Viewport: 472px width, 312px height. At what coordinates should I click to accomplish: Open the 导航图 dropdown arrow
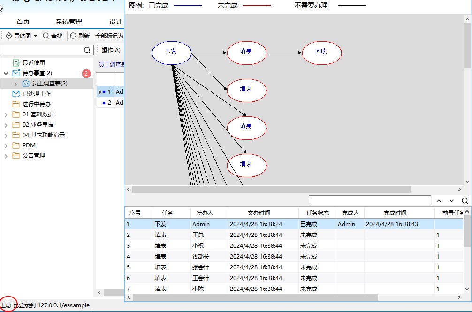[x=35, y=36]
